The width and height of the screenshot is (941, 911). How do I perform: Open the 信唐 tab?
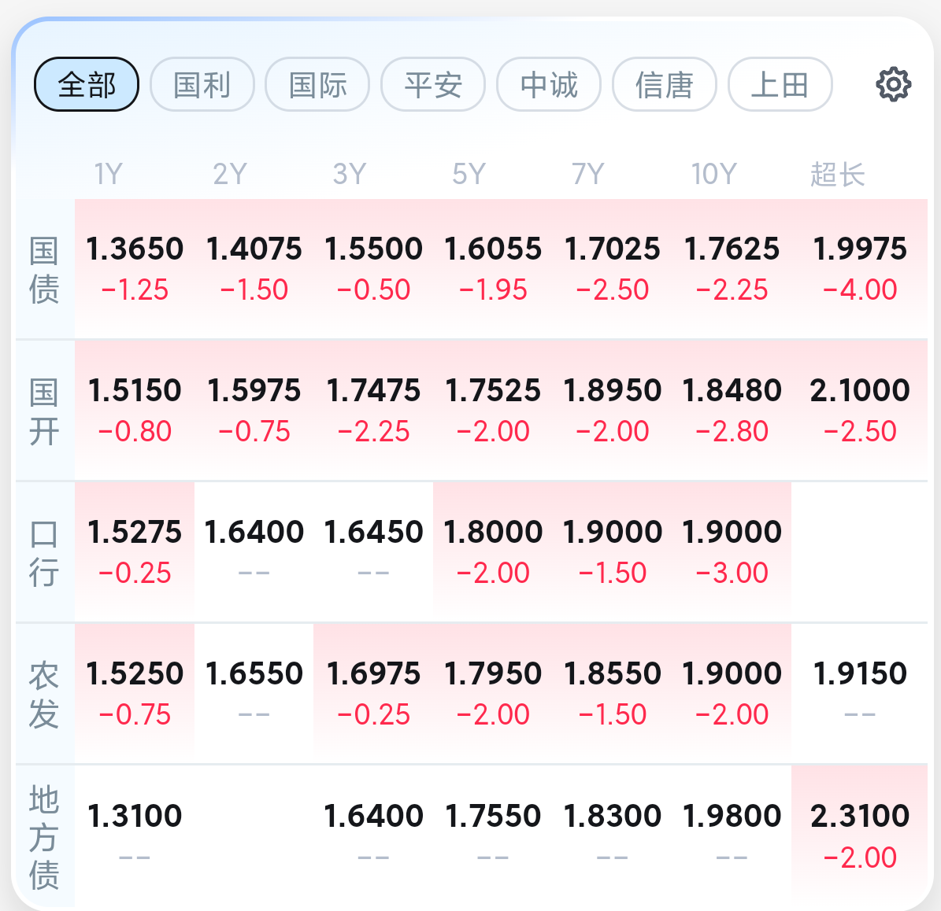pos(665,84)
